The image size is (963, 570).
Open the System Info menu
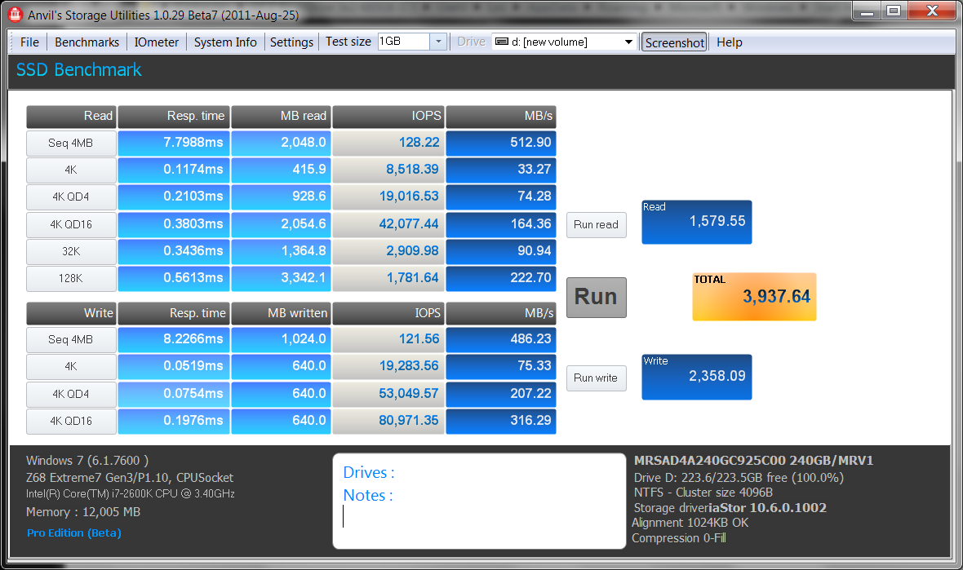(225, 42)
